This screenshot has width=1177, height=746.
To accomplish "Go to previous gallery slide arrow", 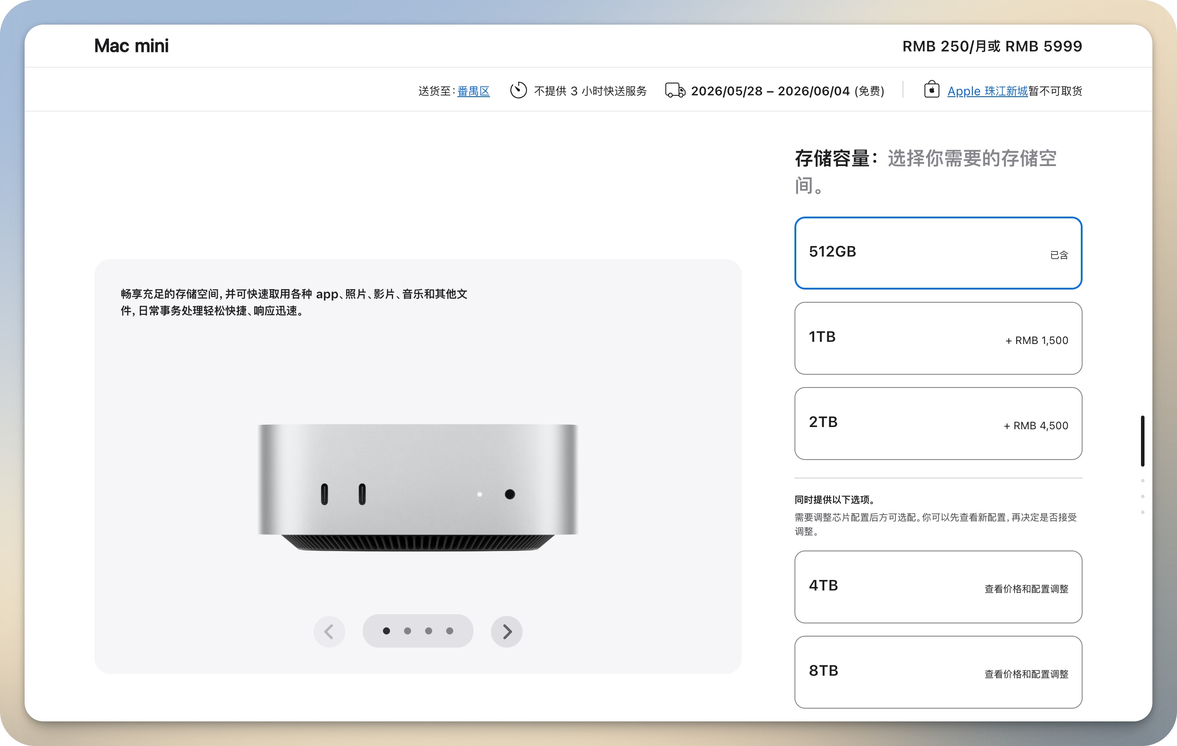I will [x=329, y=632].
